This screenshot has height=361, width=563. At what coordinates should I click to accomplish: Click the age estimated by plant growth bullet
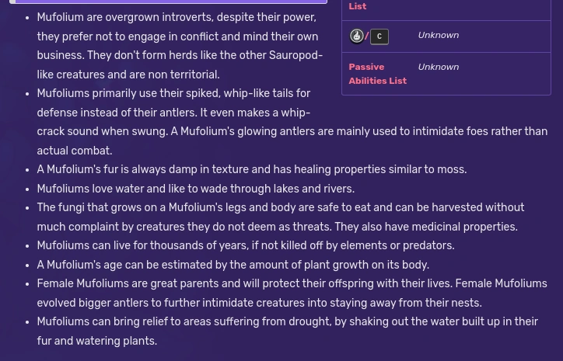click(233, 265)
